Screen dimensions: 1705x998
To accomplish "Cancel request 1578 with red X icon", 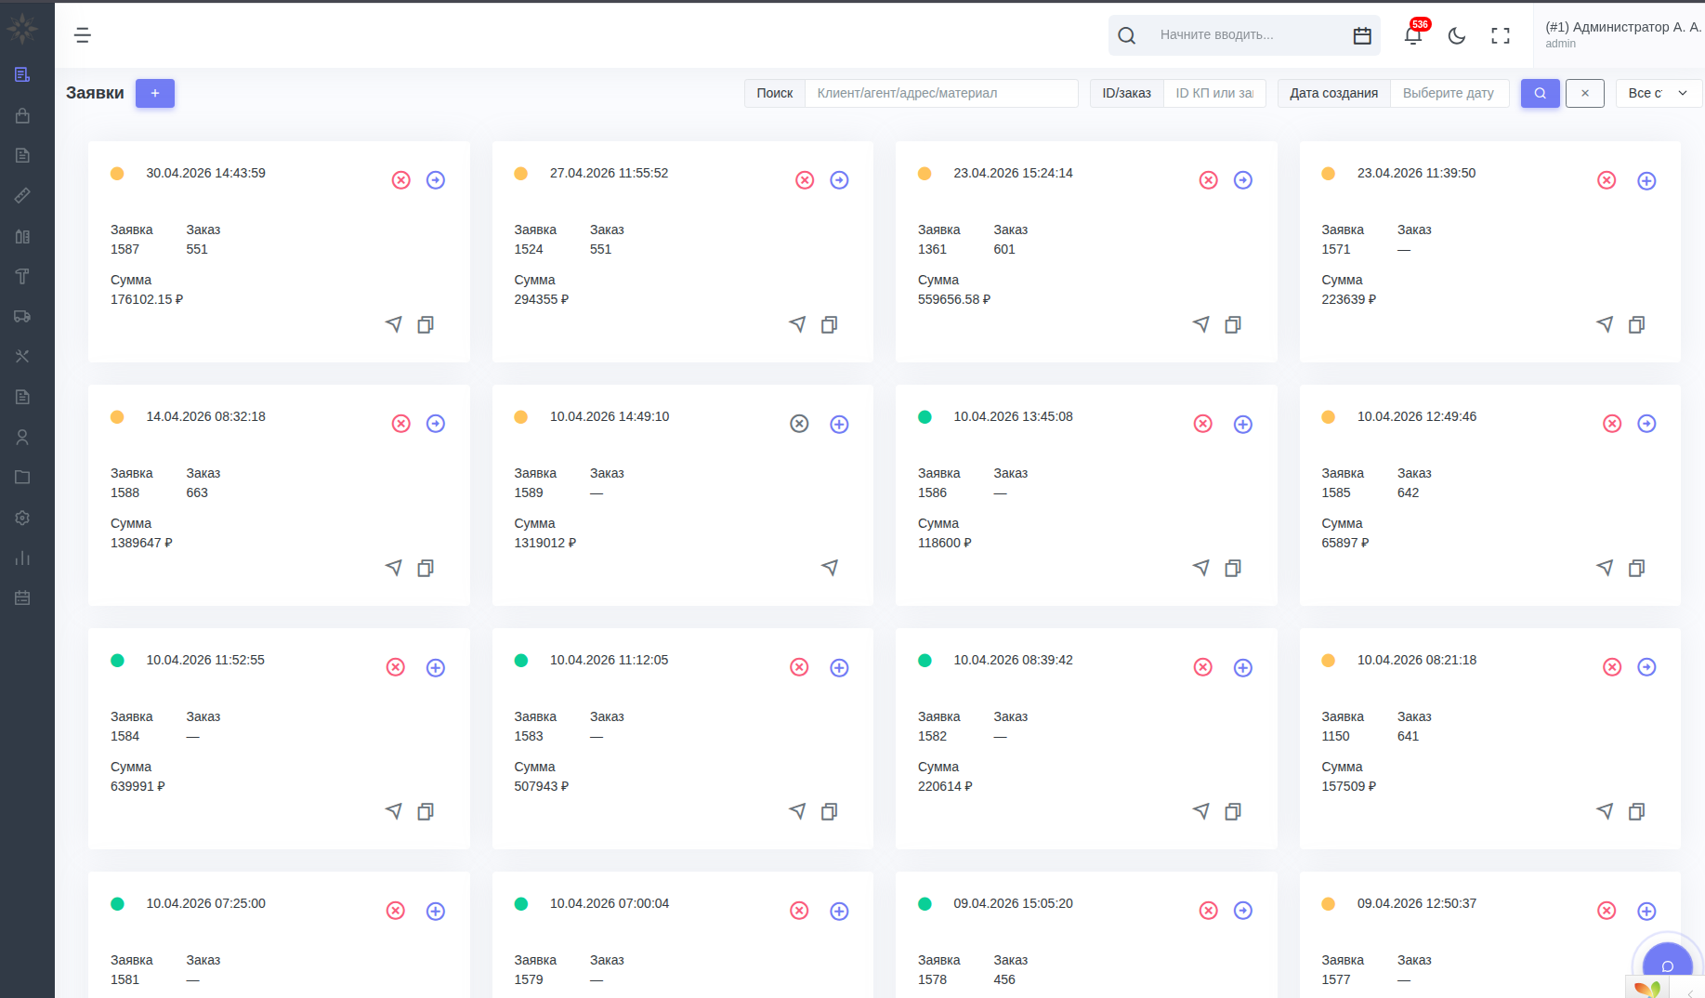I will 1209,911.
